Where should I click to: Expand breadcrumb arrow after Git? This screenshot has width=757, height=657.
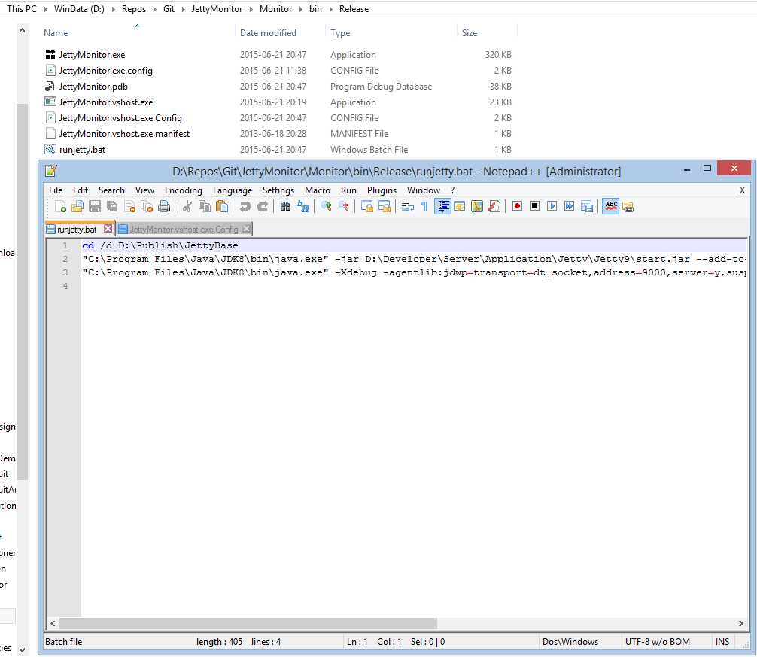pyautogui.click(x=183, y=9)
